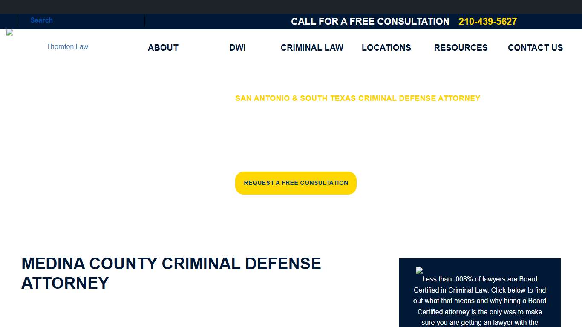Image resolution: width=582 pixels, height=327 pixels.
Task: Open the ABOUT menu
Action: coord(163,48)
